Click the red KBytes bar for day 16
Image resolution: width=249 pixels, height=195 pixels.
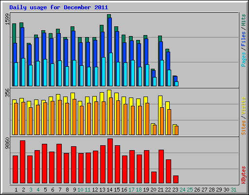pos(124,170)
